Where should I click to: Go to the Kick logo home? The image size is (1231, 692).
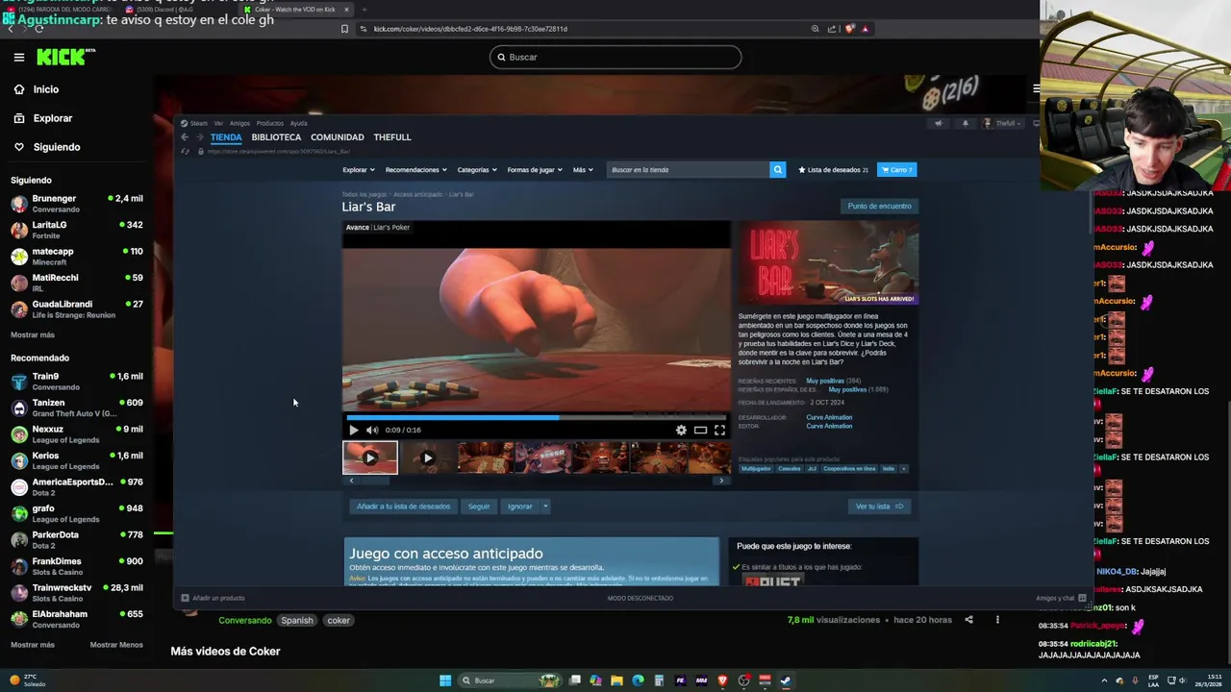pyautogui.click(x=64, y=58)
